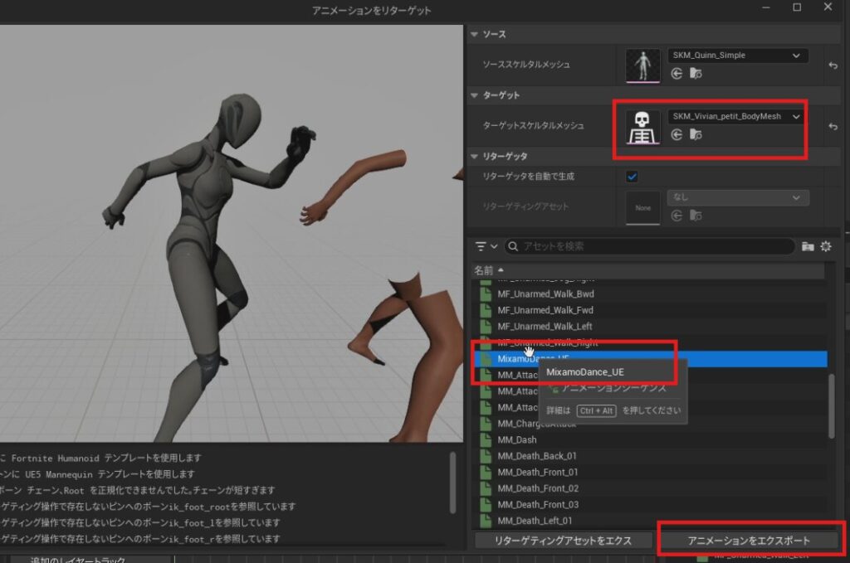This screenshot has height=563, width=850.
Task: Collapse the リターゲッタ section
Action: (474, 157)
